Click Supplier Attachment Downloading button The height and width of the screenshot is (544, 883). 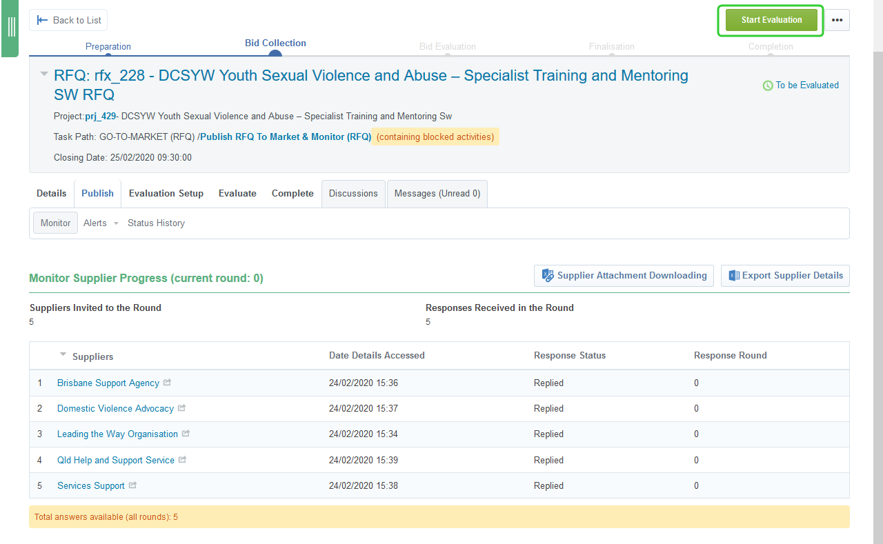(x=624, y=276)
